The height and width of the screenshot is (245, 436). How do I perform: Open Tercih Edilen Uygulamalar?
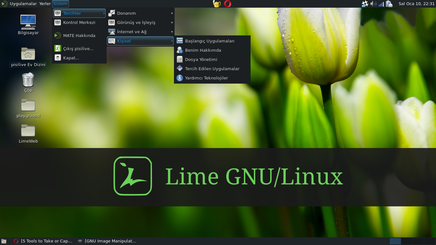pyautogui.click(x=212, y=69)
